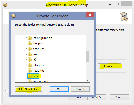Click the folder list scroll down arrow
Screen dimensions: 134x105
tap(87, 80)
